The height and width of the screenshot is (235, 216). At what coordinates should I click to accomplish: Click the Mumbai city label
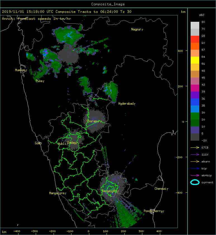(x=20, y=70)
